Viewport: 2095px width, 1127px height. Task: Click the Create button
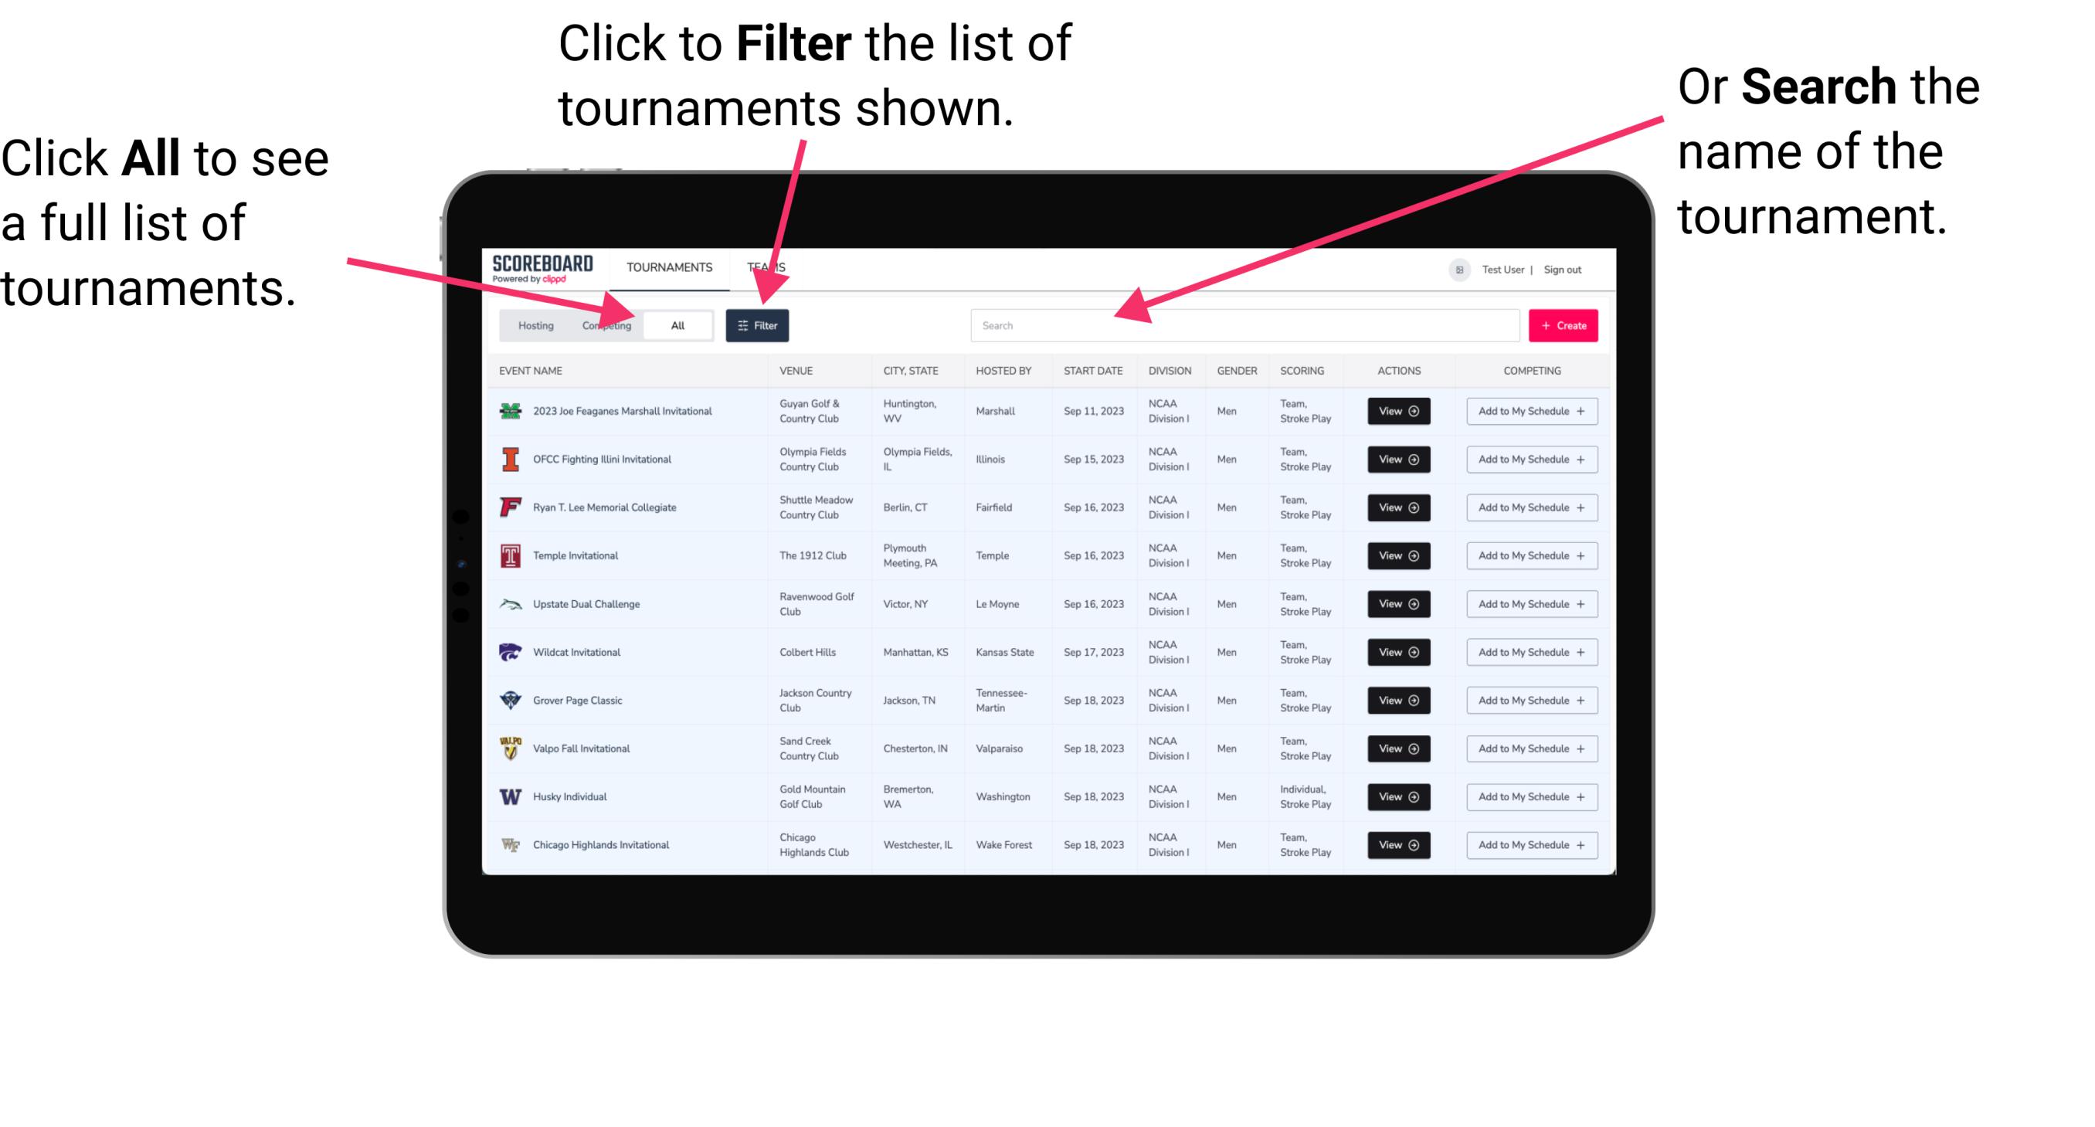[1564, 324]
